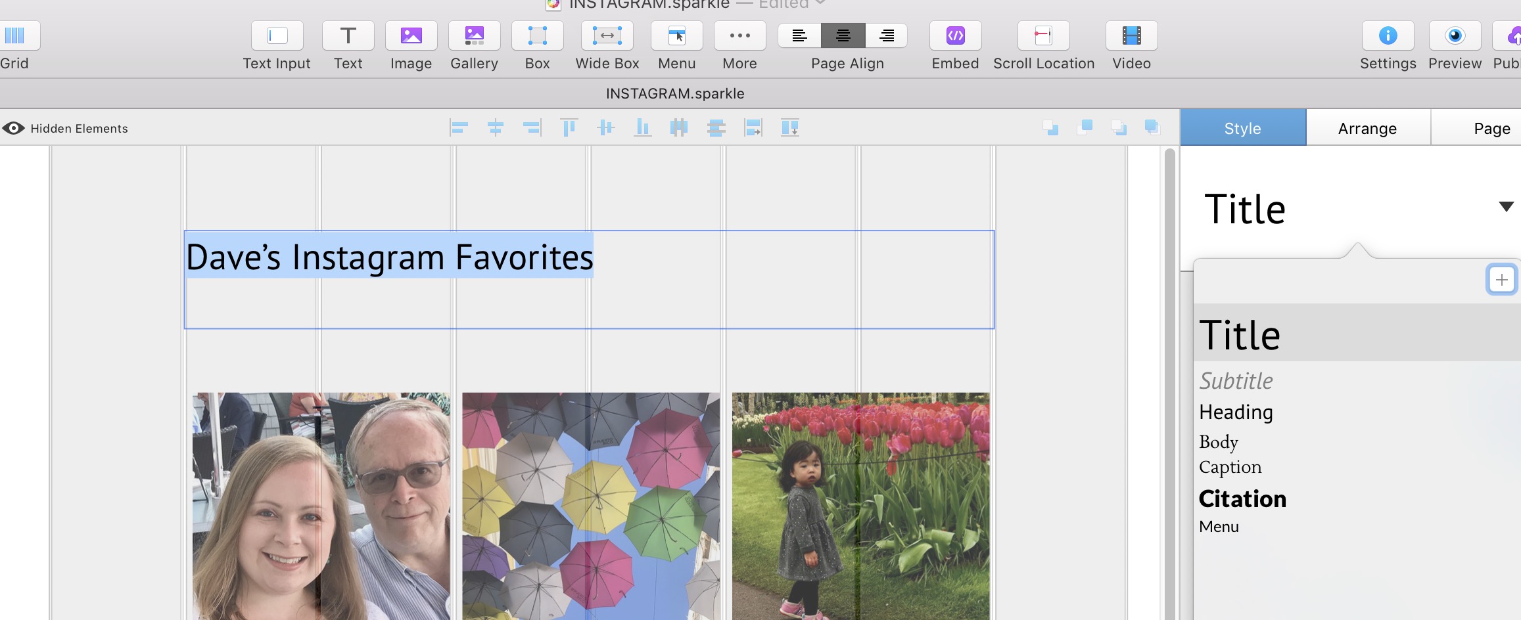The image size is (1521, 620).
Task: Toggle the Grid toolbar button
Action: coord(16,35)
